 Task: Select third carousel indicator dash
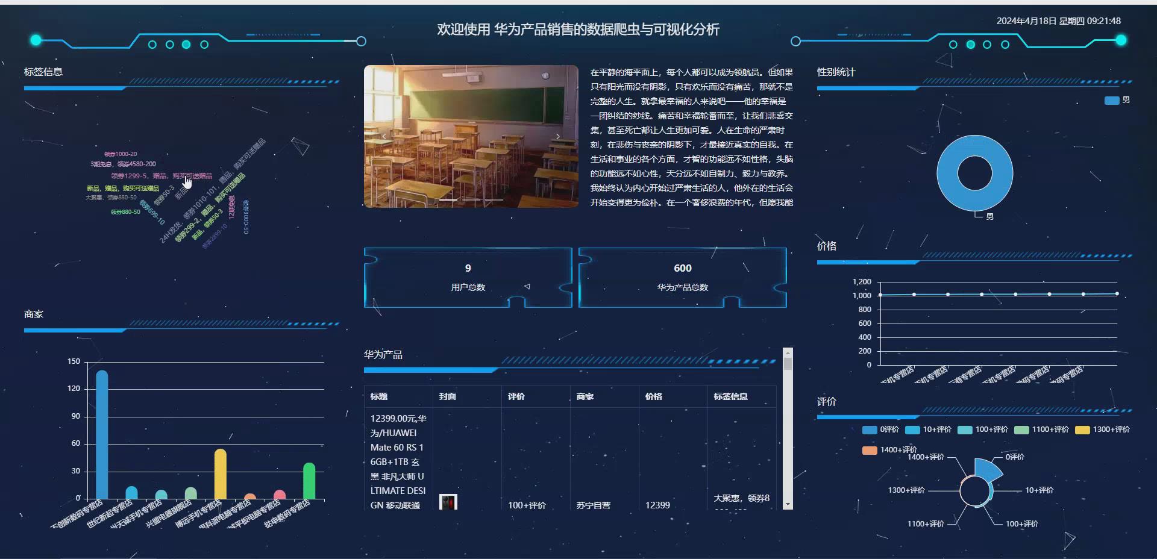[x=494, y=199]
